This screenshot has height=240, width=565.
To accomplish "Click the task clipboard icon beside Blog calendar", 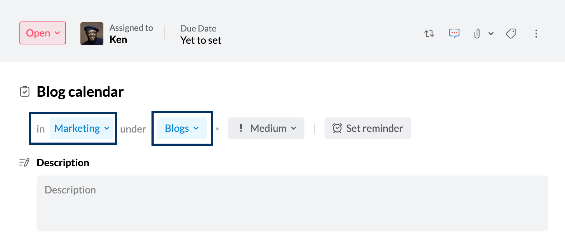I will pos(24,91).
